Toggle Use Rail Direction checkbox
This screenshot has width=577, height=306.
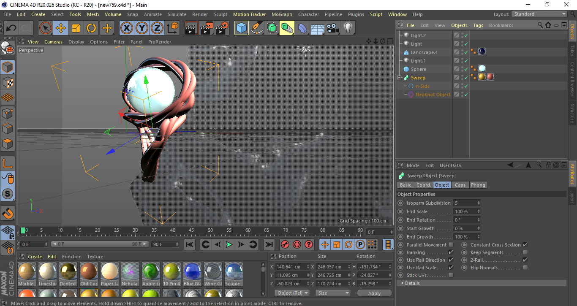click(451, 260)
